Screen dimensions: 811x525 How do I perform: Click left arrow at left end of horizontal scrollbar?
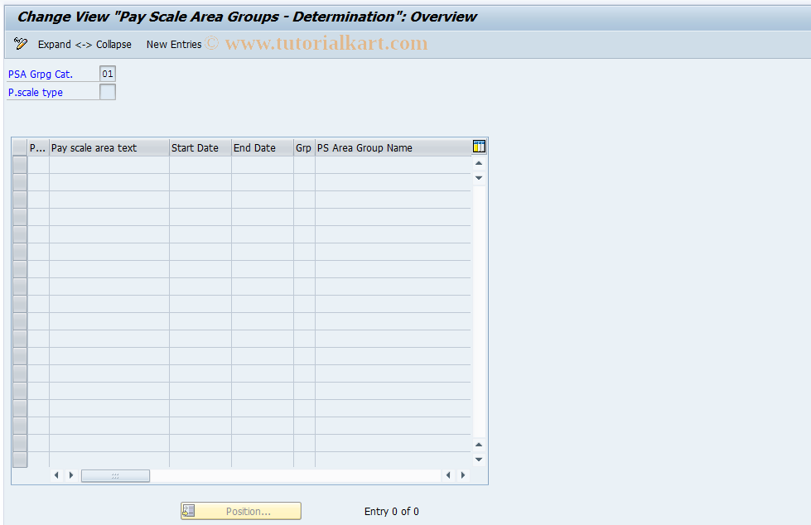(x=56, y=475)
